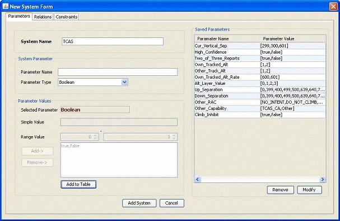Open the Constraints tab
This screenshot has width=340, height=221.
click(x=66, y=17)
